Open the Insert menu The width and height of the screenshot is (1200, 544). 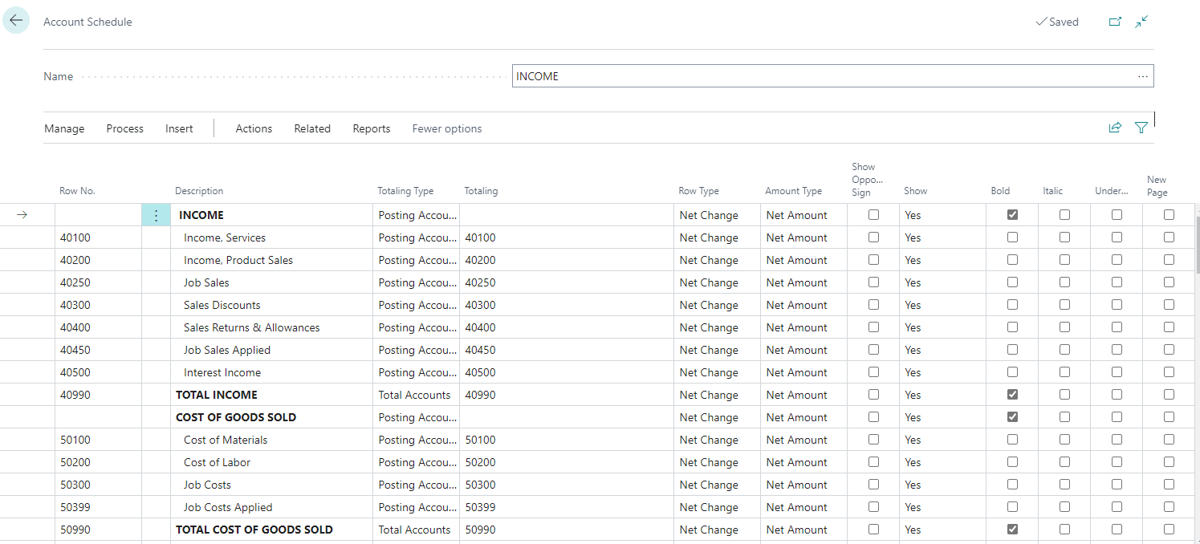[x=179, y=128]
